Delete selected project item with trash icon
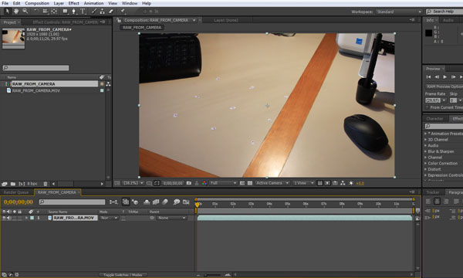Image resolution: width=463 pixels, height=278 pixels. coord(46,184)
